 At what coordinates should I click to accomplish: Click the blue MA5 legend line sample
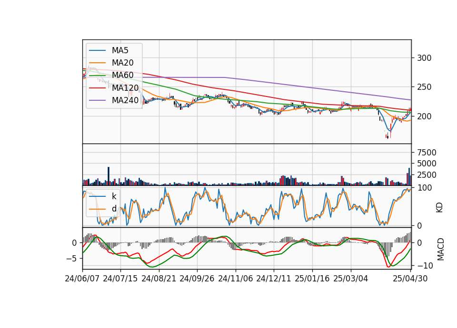97,51
